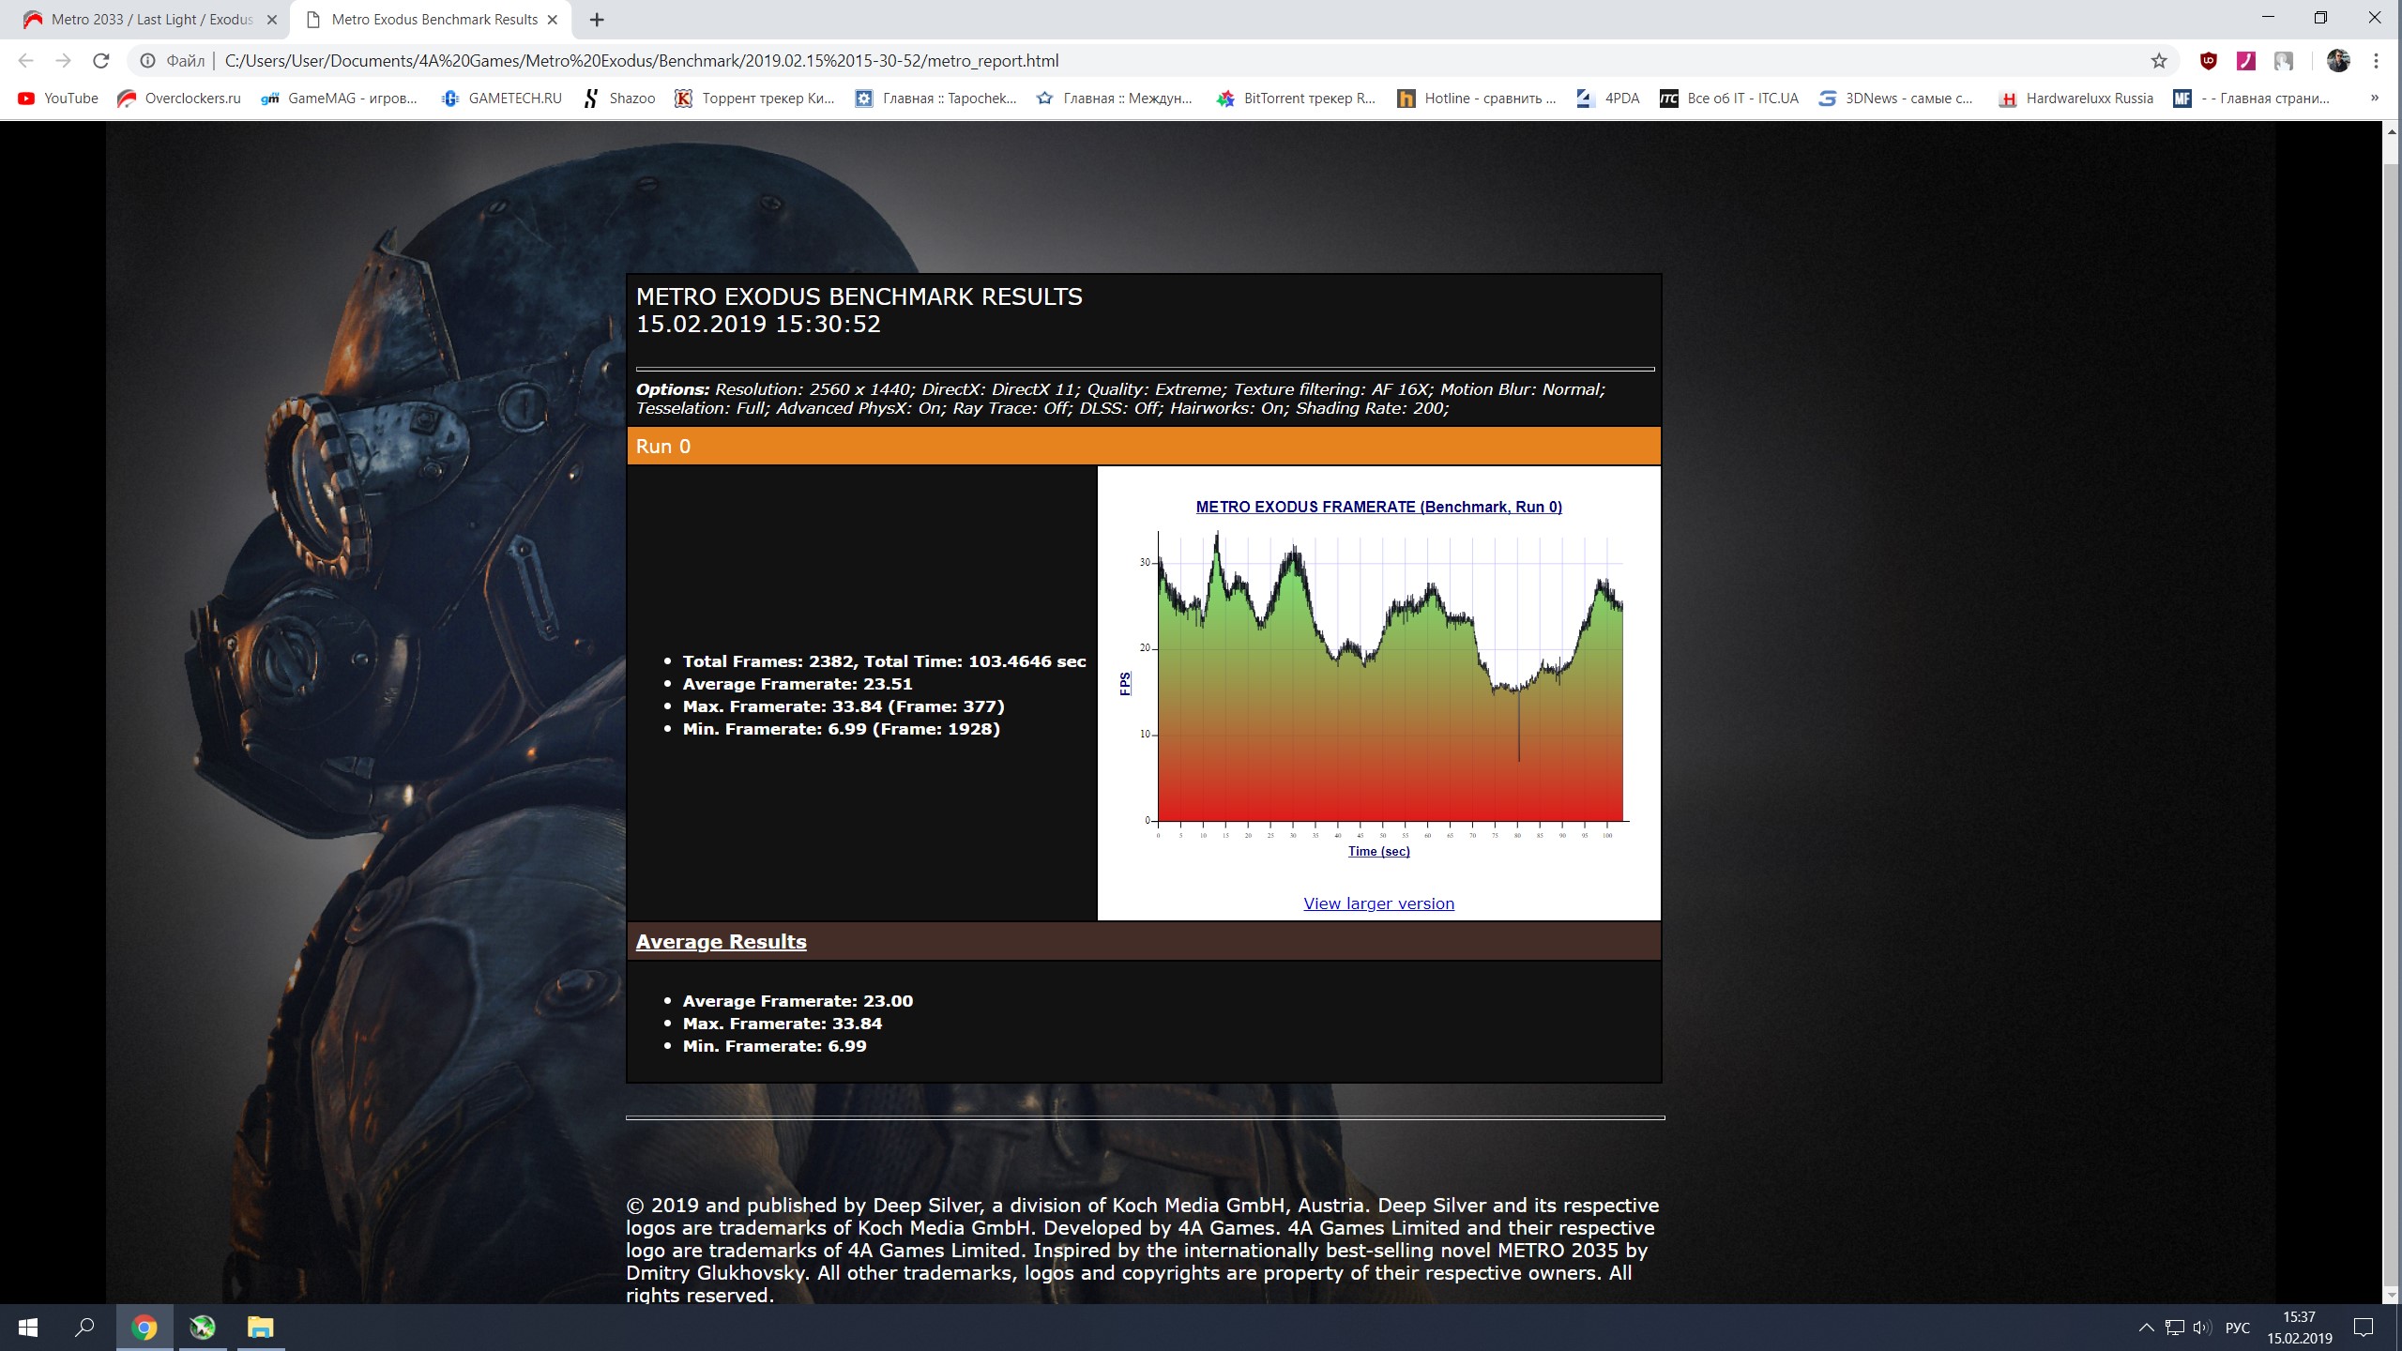Expand the hidden system tray icons

pyautogui.click(x=2146, y=1328)
